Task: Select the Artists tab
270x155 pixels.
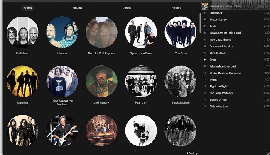Action: [27, 8]
